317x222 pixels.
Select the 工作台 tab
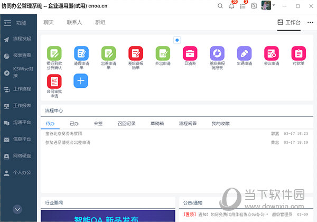[x=289, y=22]
